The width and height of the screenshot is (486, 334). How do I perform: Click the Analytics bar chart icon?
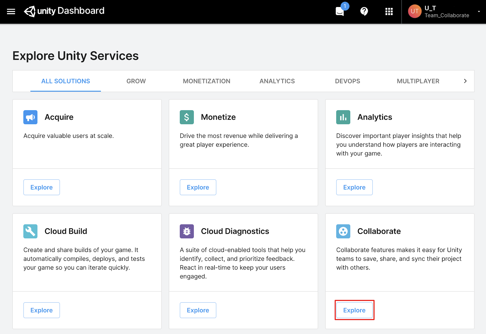coord(343,117)
